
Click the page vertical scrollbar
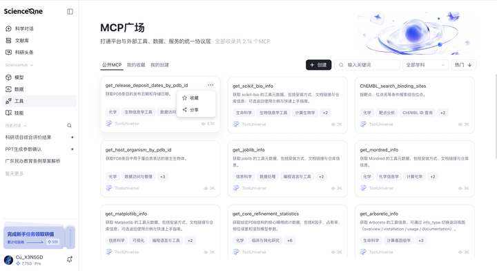pyautogui.click(x=496, y=116)
